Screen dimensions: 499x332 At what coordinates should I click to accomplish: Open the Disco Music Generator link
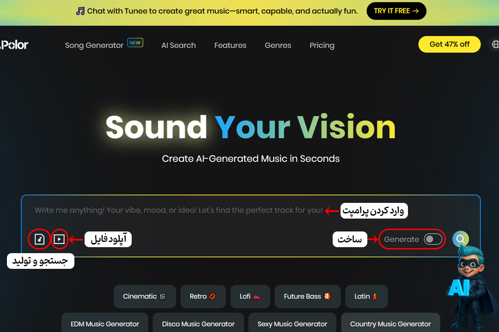198,323
